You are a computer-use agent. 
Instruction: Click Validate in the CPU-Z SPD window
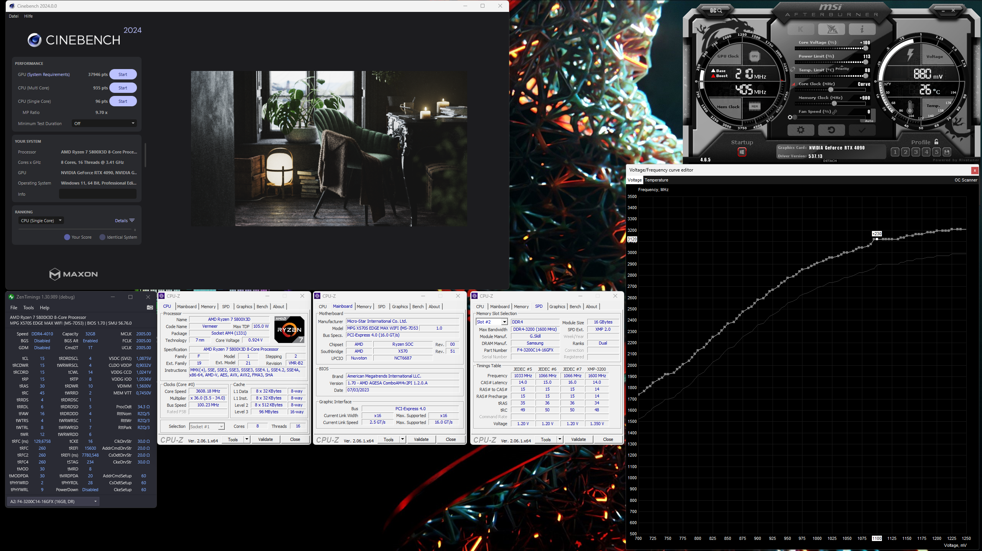click(x=578, y=439)
